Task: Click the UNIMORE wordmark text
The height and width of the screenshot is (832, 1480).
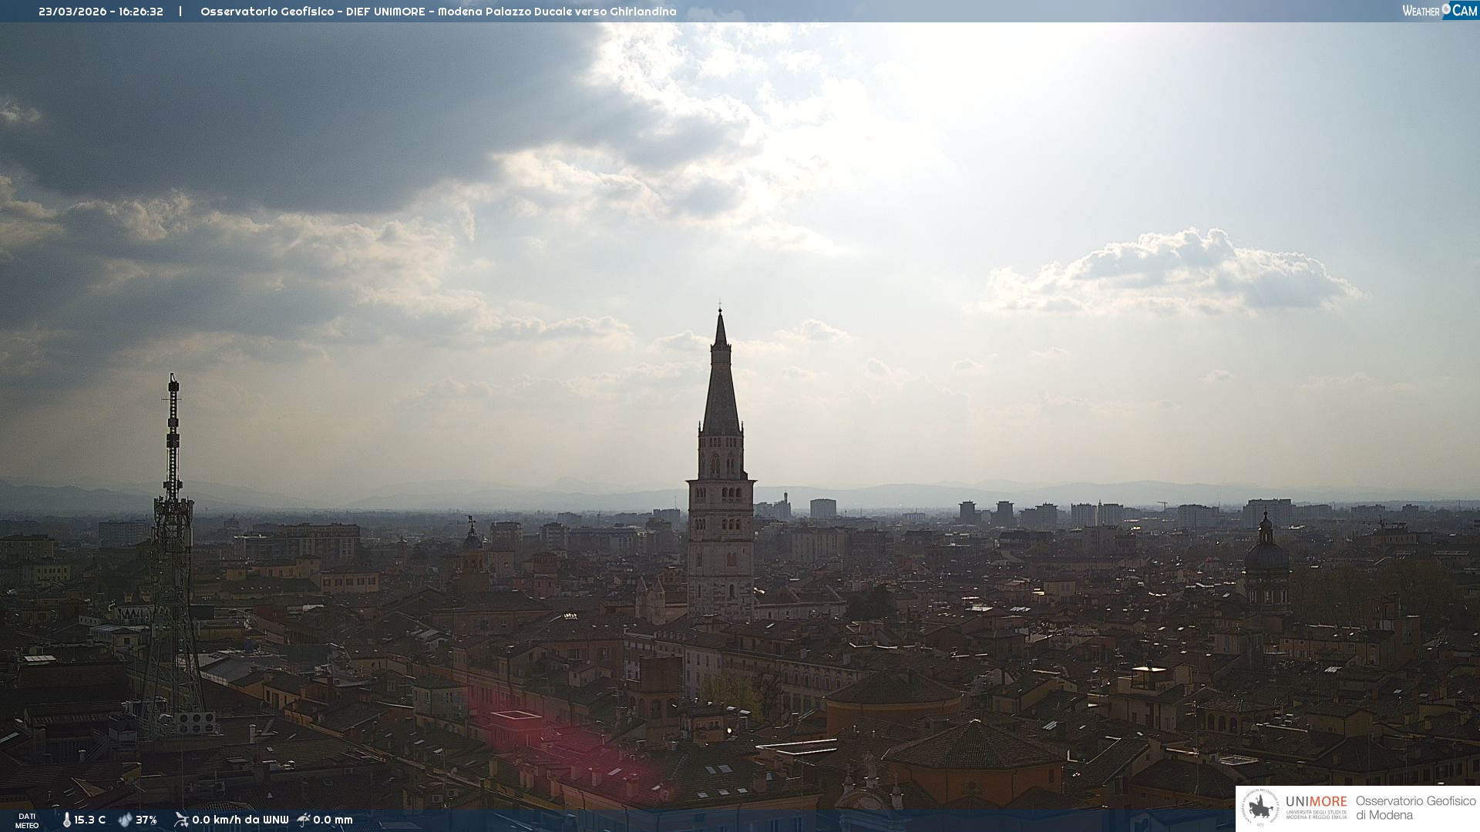Action: (x=1316, y=801)
